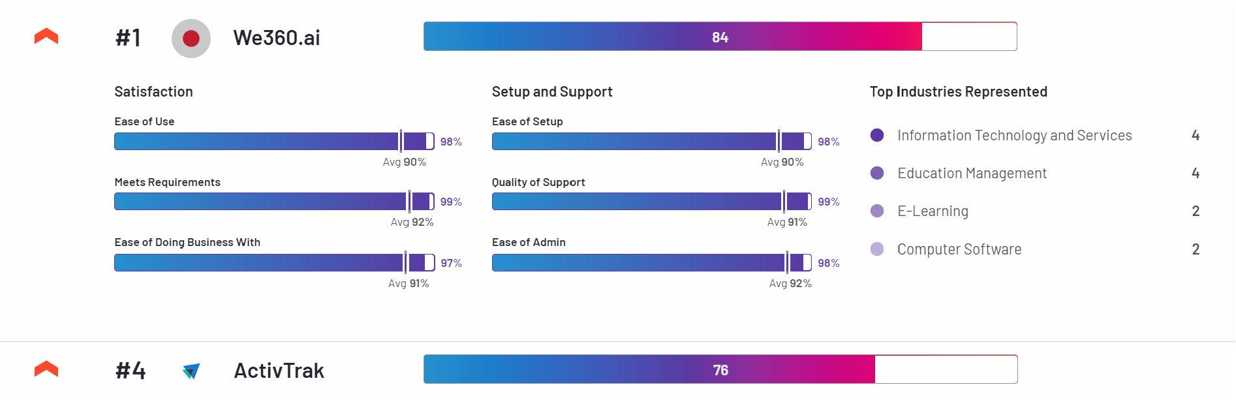Viewport: 1236px width, 402px height.
Task: Click the Ease of Admin rating bar
Action: tap(651, 262)
